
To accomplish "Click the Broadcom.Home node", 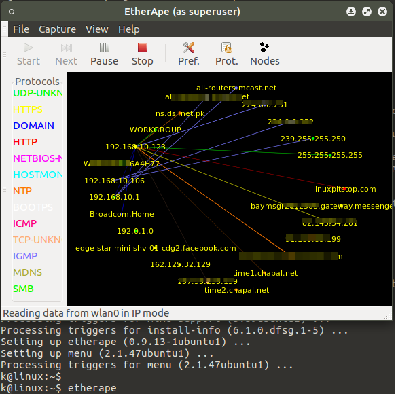I will [x=122, y=214].
